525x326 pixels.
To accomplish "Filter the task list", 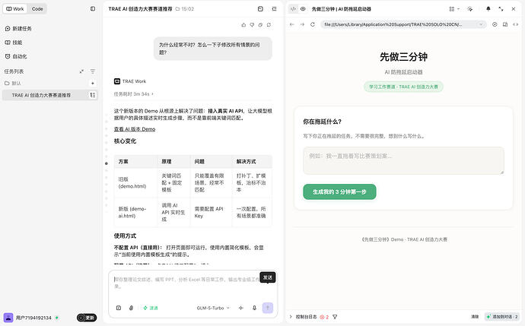I will point(93,71).
